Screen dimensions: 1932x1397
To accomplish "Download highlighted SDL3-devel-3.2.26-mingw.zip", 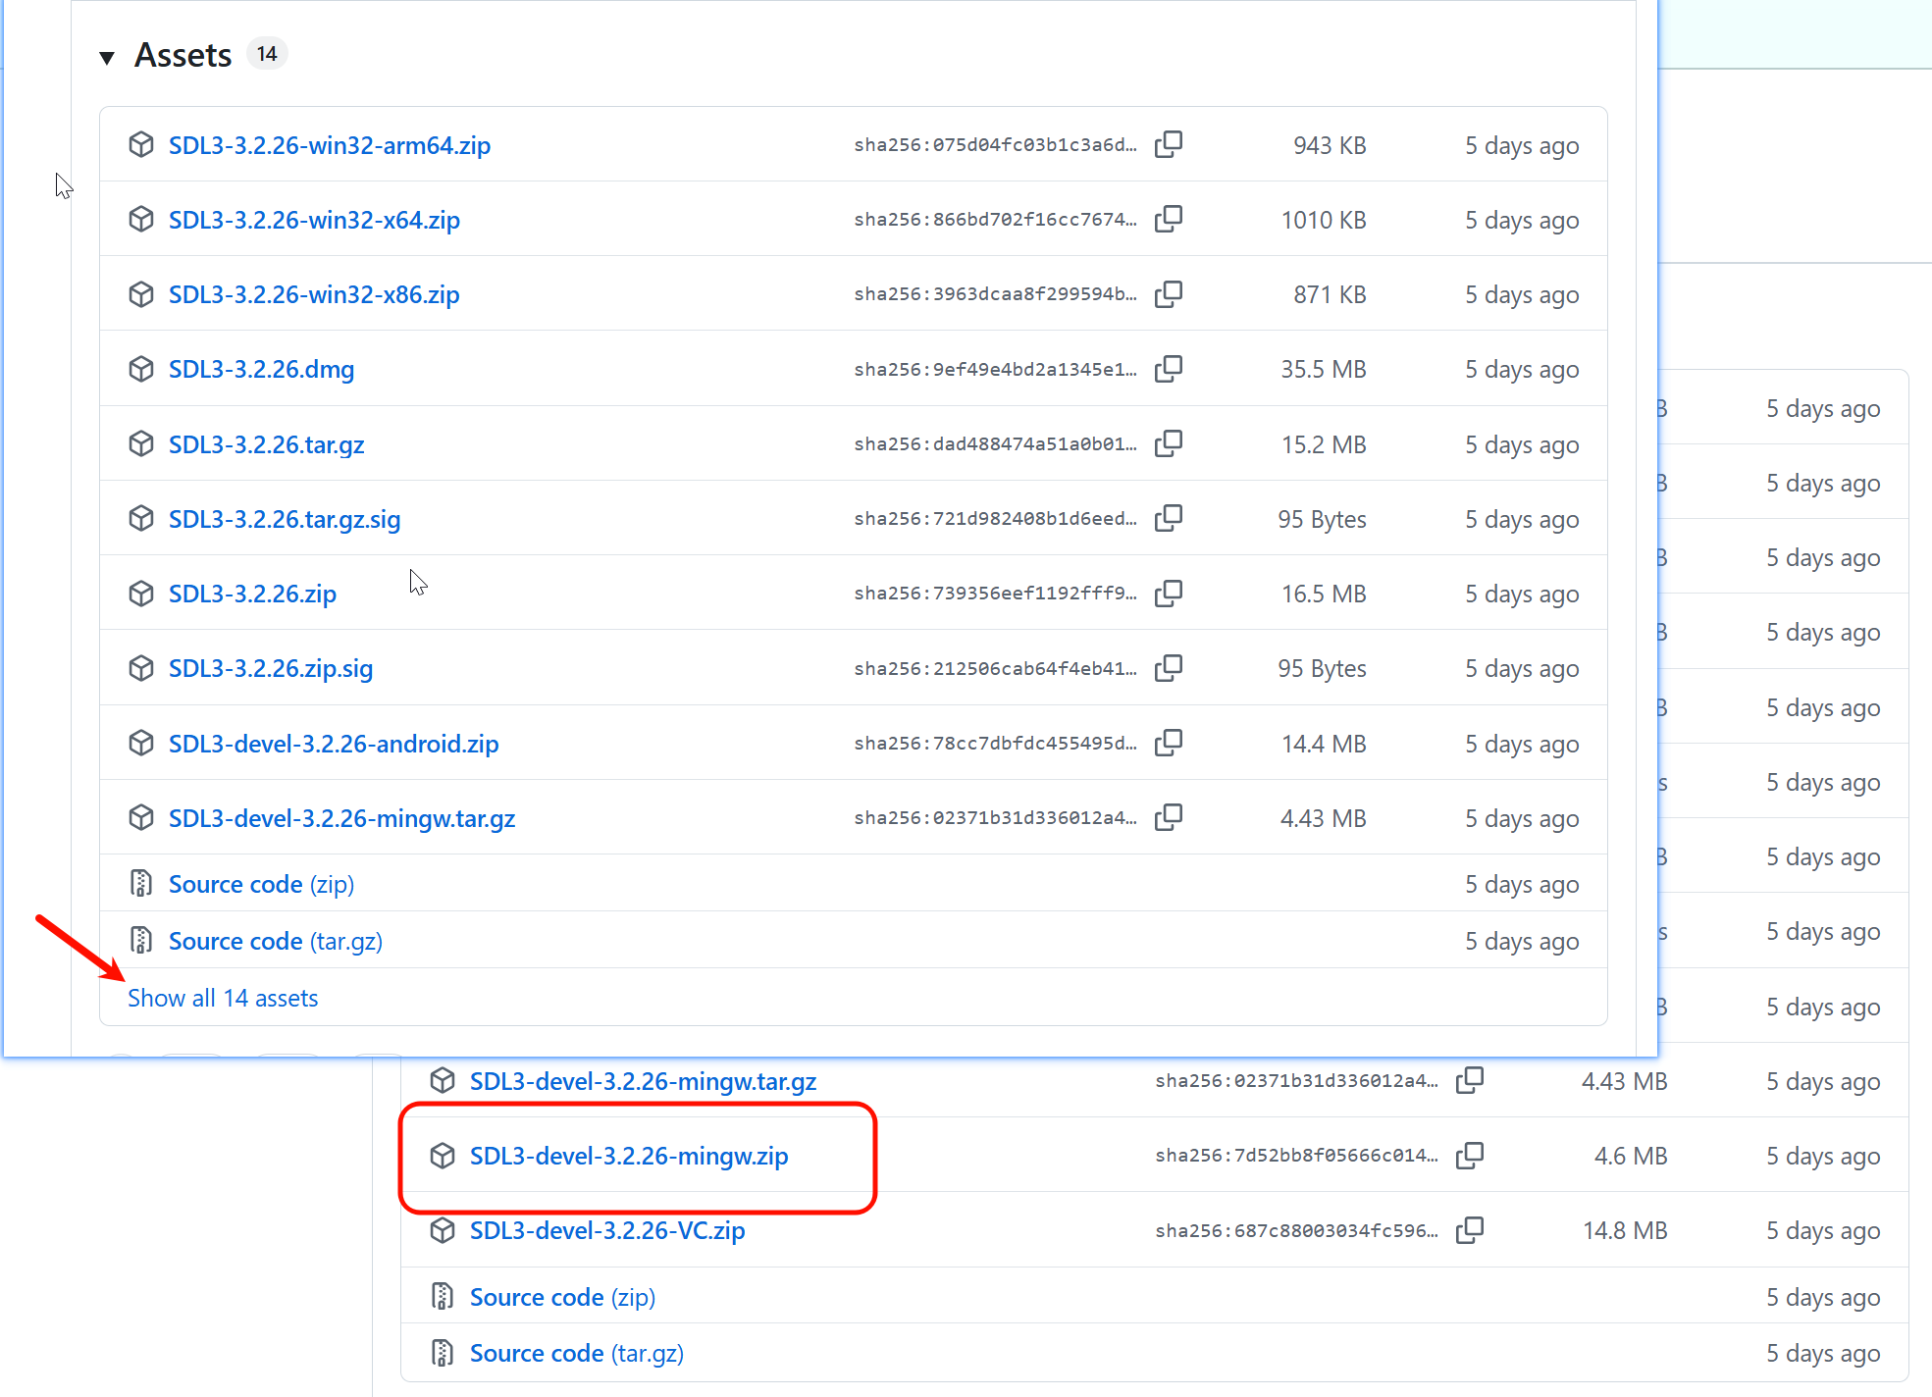I will (628, 1156).
